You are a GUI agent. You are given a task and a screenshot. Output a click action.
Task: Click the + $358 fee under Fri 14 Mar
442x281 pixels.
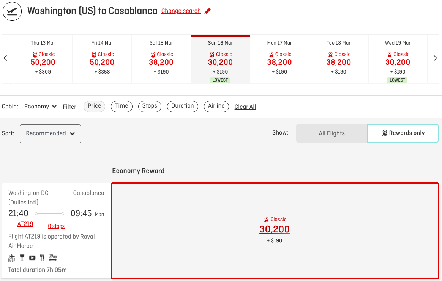(102, 72)
